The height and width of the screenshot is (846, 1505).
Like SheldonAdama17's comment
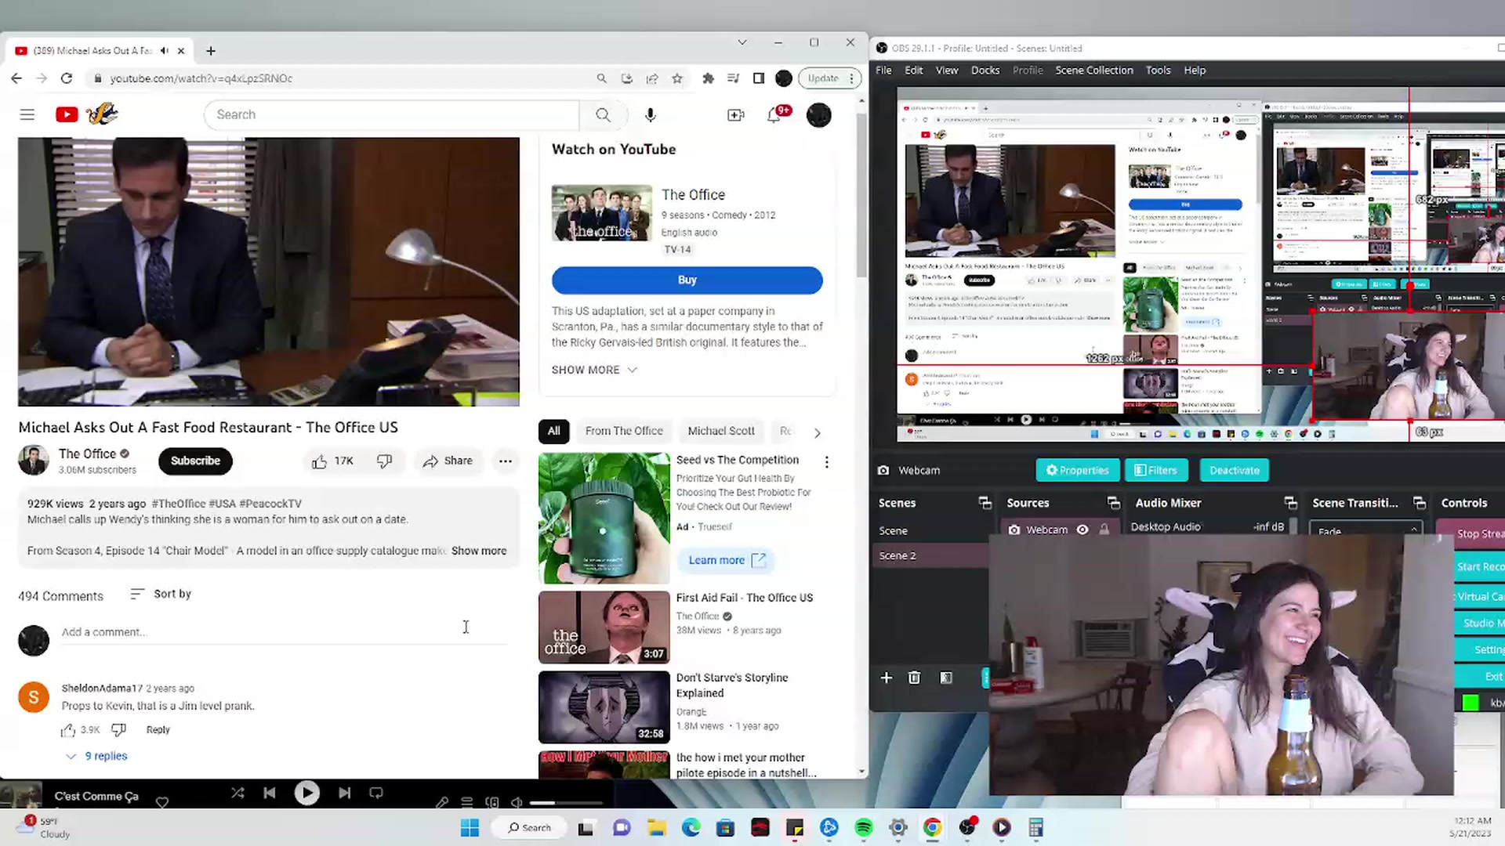(x=68, y=730)
